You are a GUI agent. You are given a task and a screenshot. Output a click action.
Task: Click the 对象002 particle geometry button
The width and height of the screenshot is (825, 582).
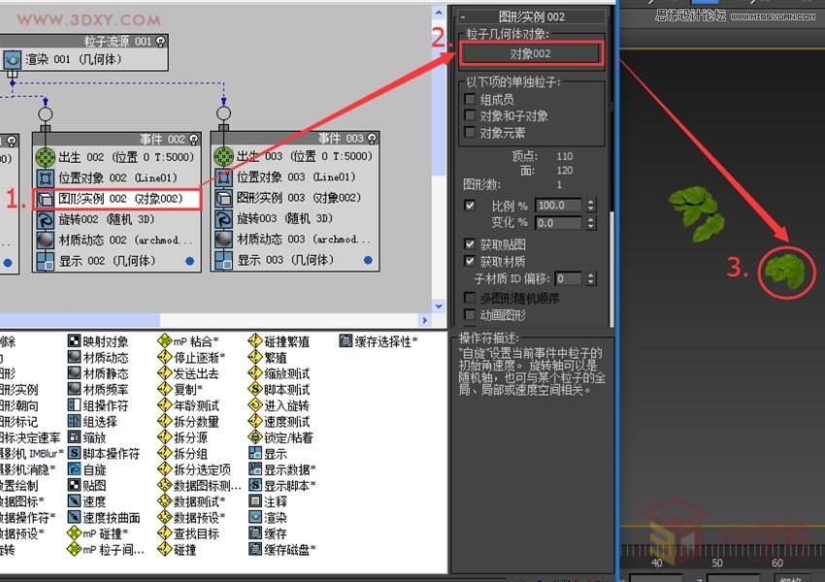click(x=531, y=53)
